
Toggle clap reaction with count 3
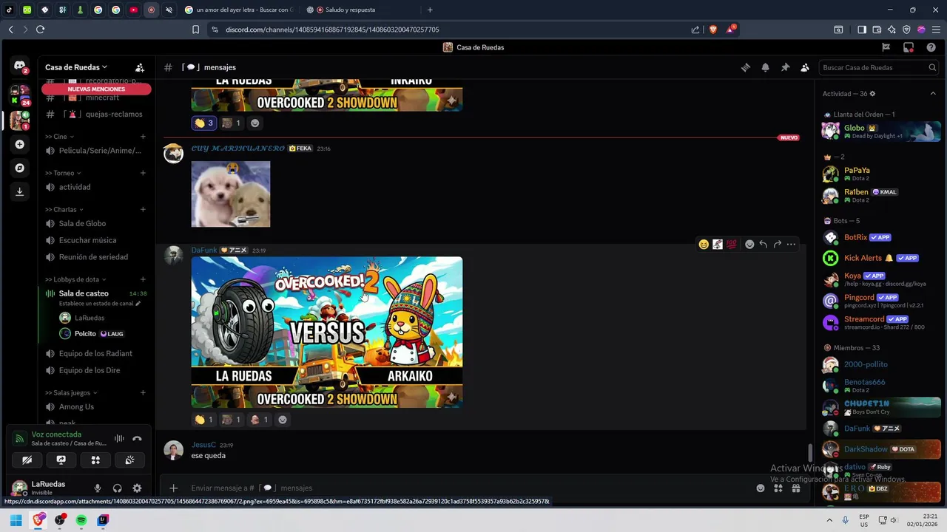(x=204, y=123)
